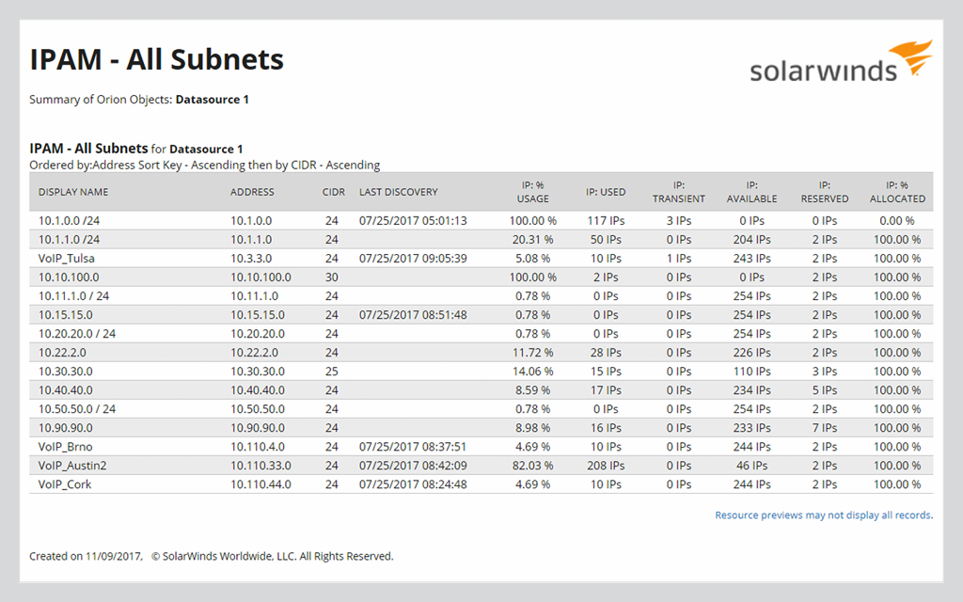
Task: Click the 5 IPs reserved value
Action: click(824, 390)
